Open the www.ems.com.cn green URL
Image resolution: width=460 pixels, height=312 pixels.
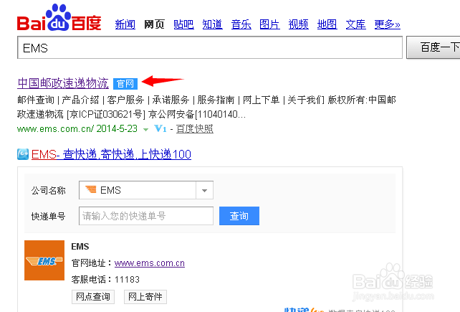pos(55,129)
